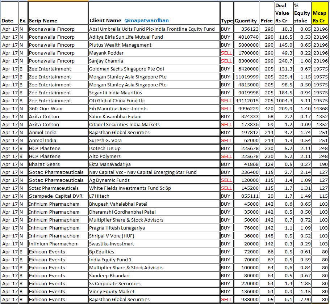
Task: Click the Bharat Gears scrip cell
Action: [58, 164]
